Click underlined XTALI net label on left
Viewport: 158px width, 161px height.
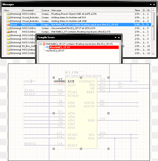pyautogui.click(x=29, y=90)
